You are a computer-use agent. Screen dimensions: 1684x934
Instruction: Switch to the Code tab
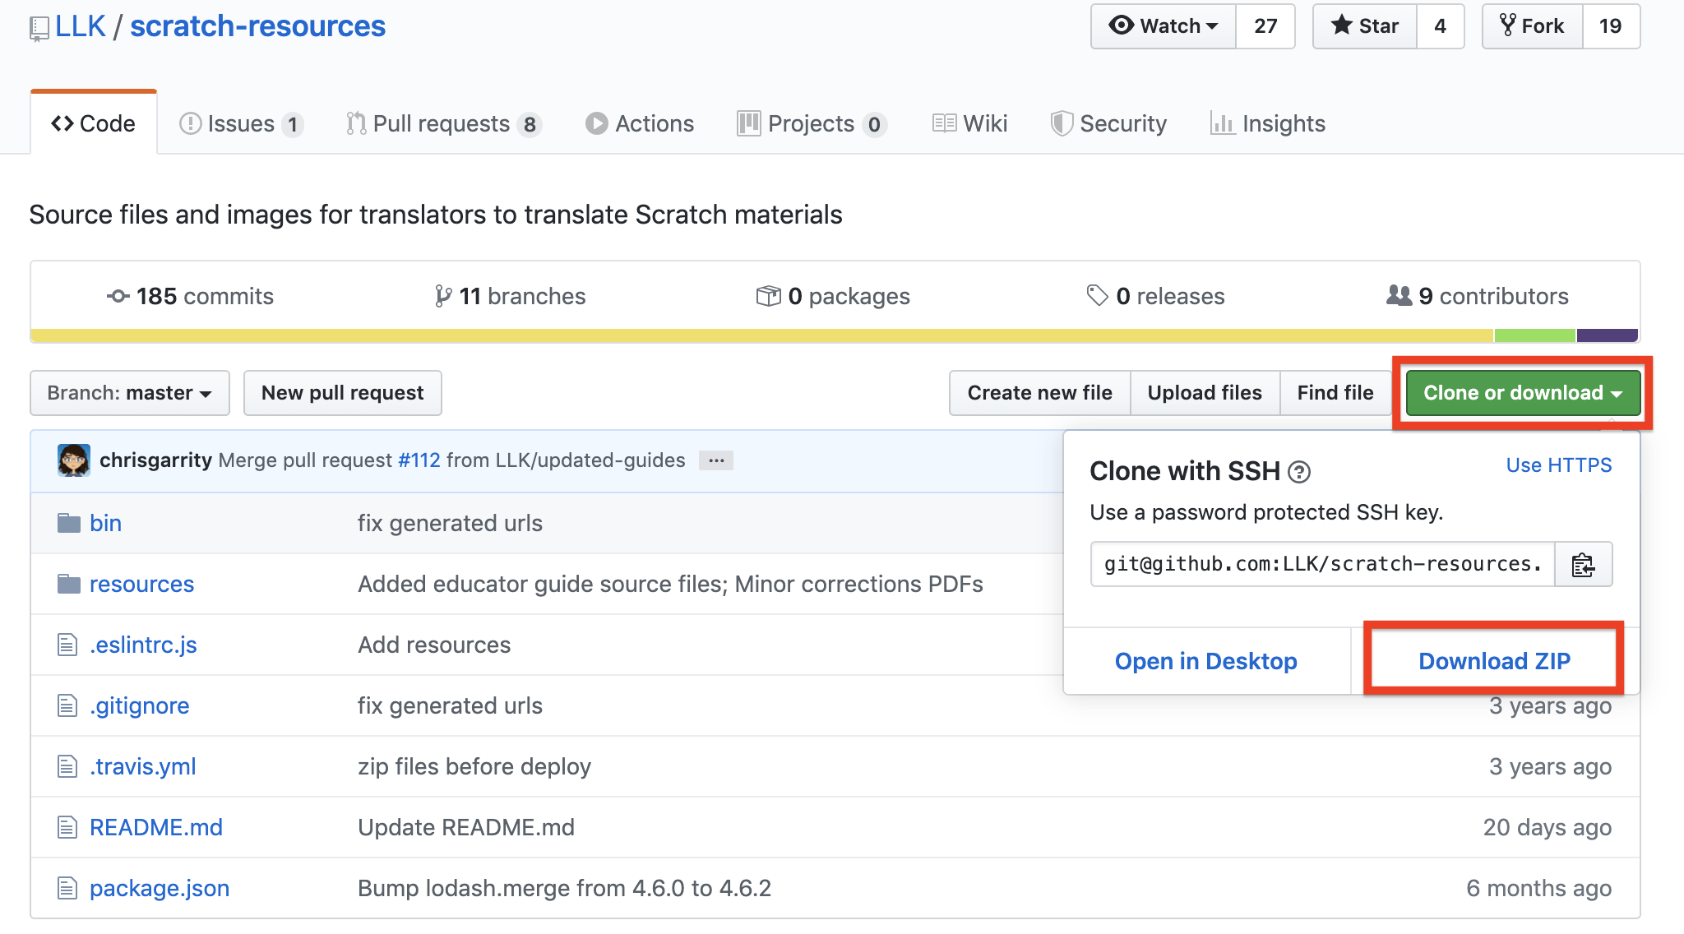(94, 123)
